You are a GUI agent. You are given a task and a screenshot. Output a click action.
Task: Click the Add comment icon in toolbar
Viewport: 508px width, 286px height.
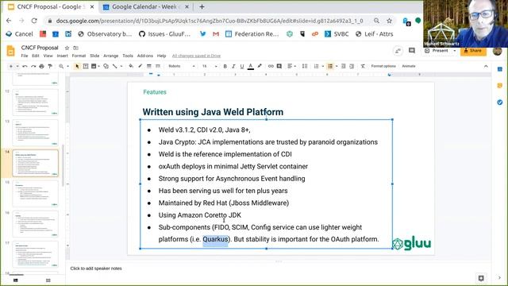279,66
